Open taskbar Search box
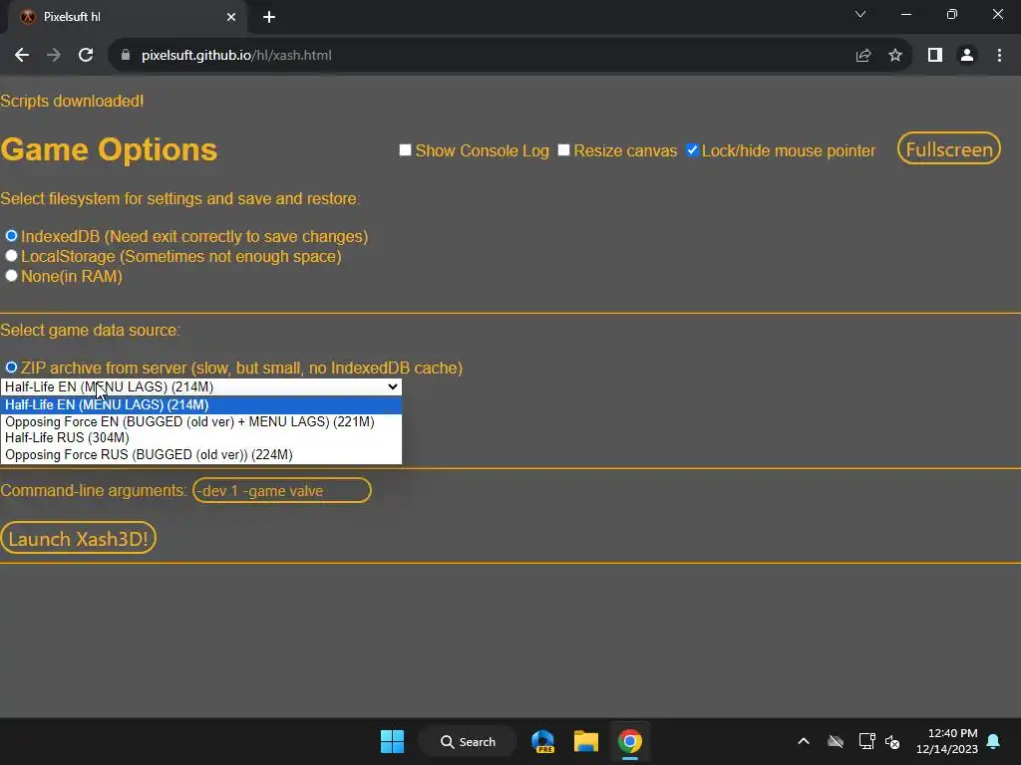This screenshot has height=765, width=1021. [x=469, y=741]
